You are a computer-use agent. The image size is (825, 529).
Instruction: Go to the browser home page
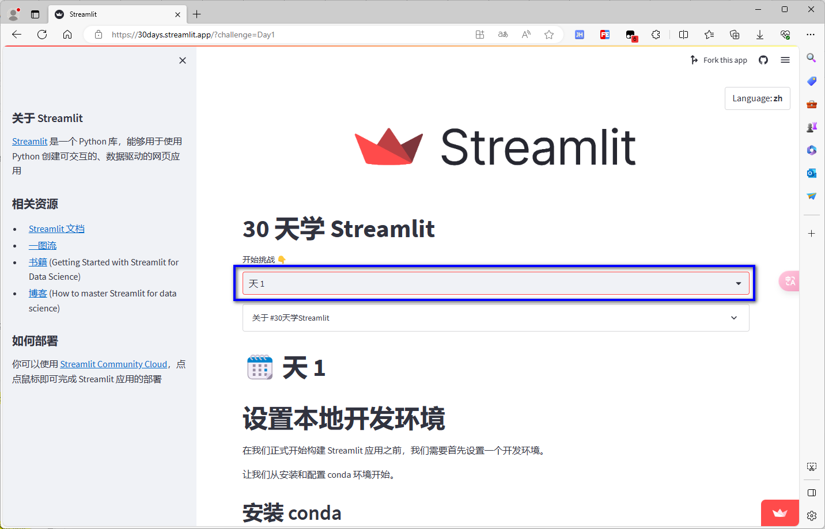[67, 35]
